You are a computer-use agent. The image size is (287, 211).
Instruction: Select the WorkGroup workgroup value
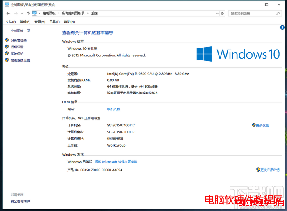click(116, 145)
